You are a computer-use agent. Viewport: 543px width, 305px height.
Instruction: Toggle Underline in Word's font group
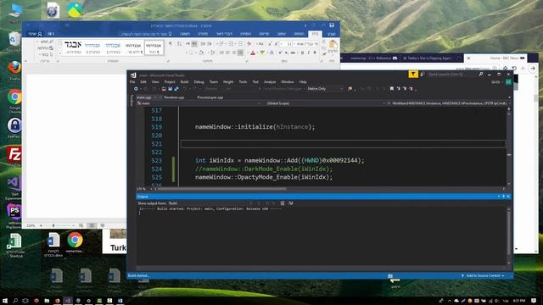[302, 53]
